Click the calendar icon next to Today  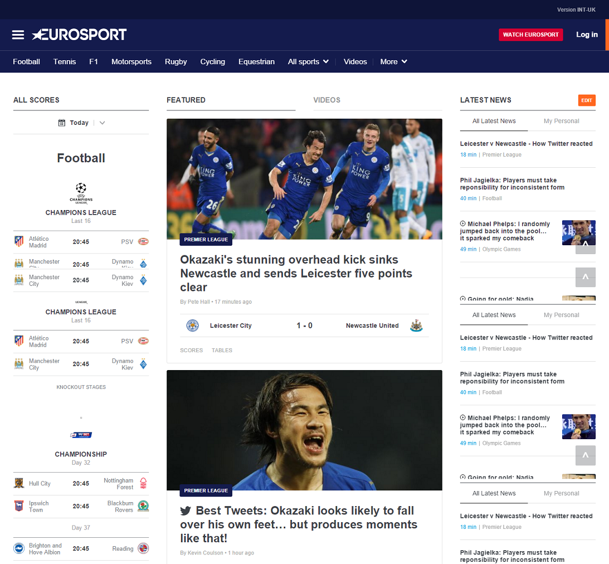pyautogui.click(x=62, y=123)
